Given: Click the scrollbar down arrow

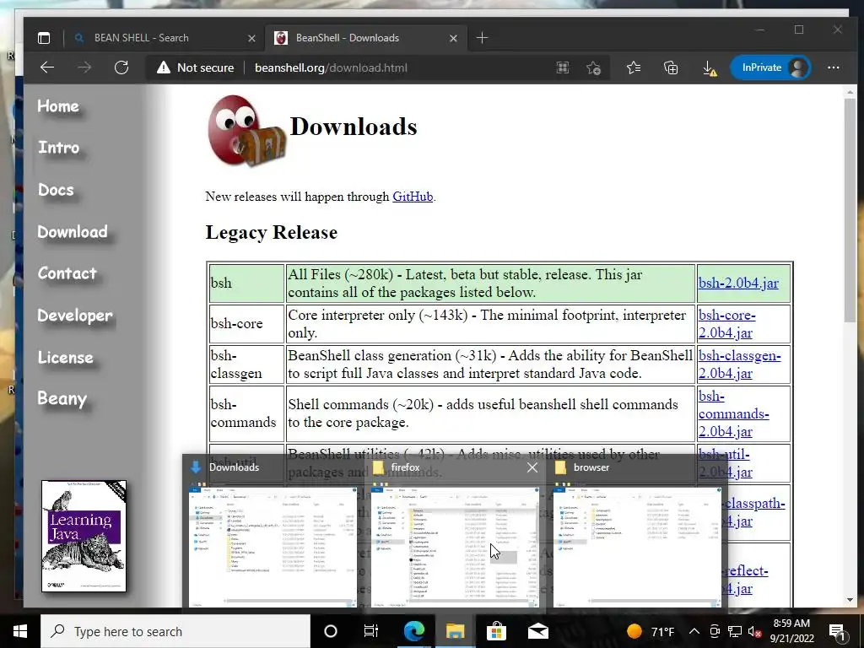Looking at the screenshot, I should [850, 600].
